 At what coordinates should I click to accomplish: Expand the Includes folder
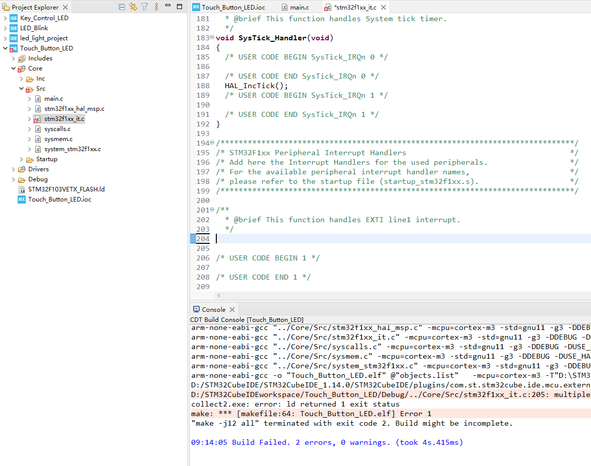pyautogui.click(x=13, y=58)
